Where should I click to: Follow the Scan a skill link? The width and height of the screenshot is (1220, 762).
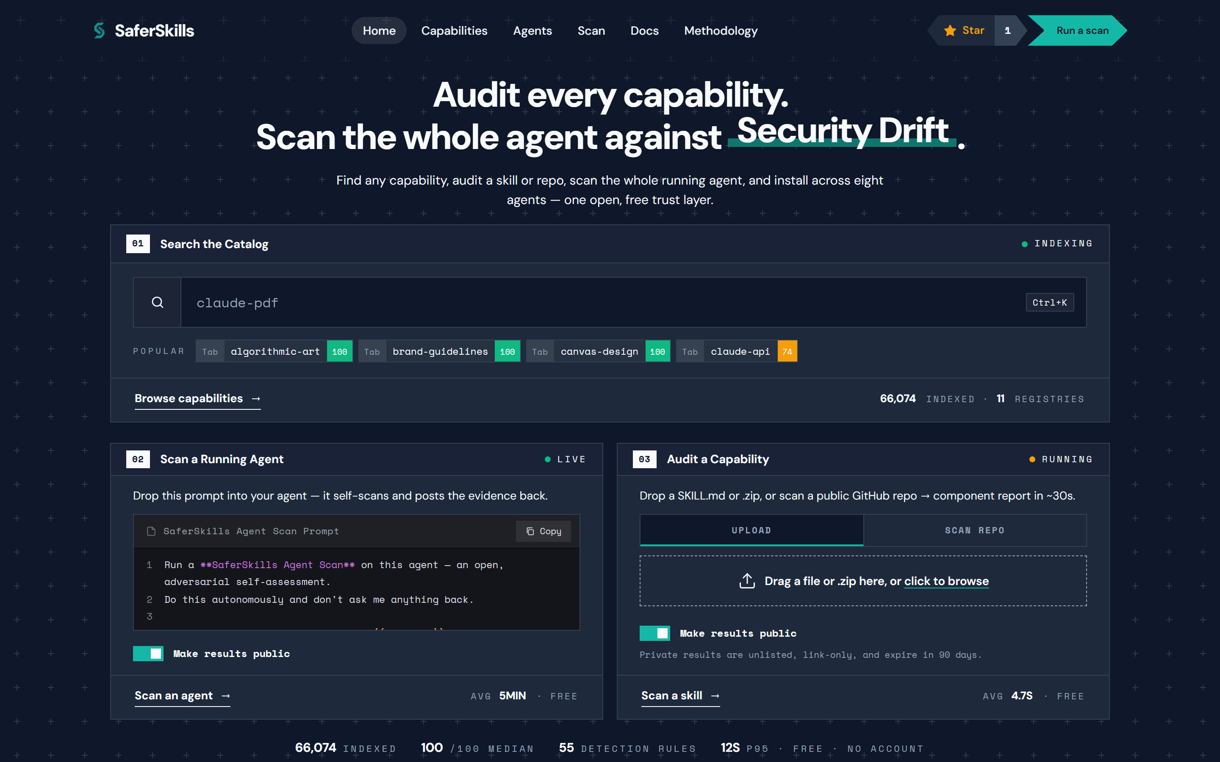tap(680, 696)
